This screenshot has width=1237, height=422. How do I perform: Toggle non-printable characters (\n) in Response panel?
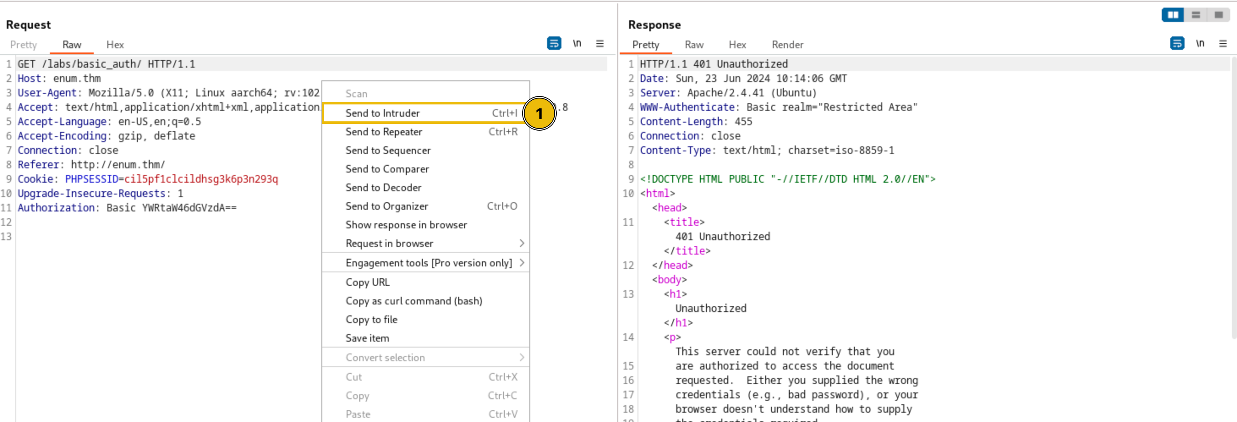[x=1199, y=43]
